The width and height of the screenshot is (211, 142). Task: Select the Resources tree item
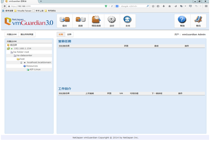32,66
